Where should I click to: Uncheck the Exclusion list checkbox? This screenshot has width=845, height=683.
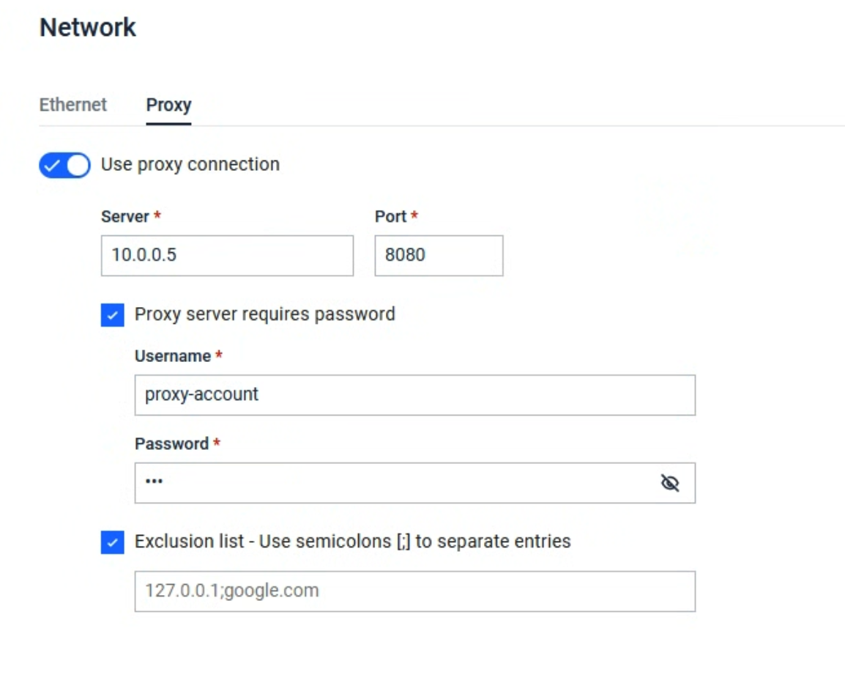click(x=113, y=542)
